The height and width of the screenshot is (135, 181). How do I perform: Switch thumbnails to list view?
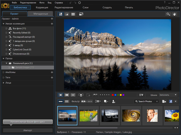coord(67,101)
